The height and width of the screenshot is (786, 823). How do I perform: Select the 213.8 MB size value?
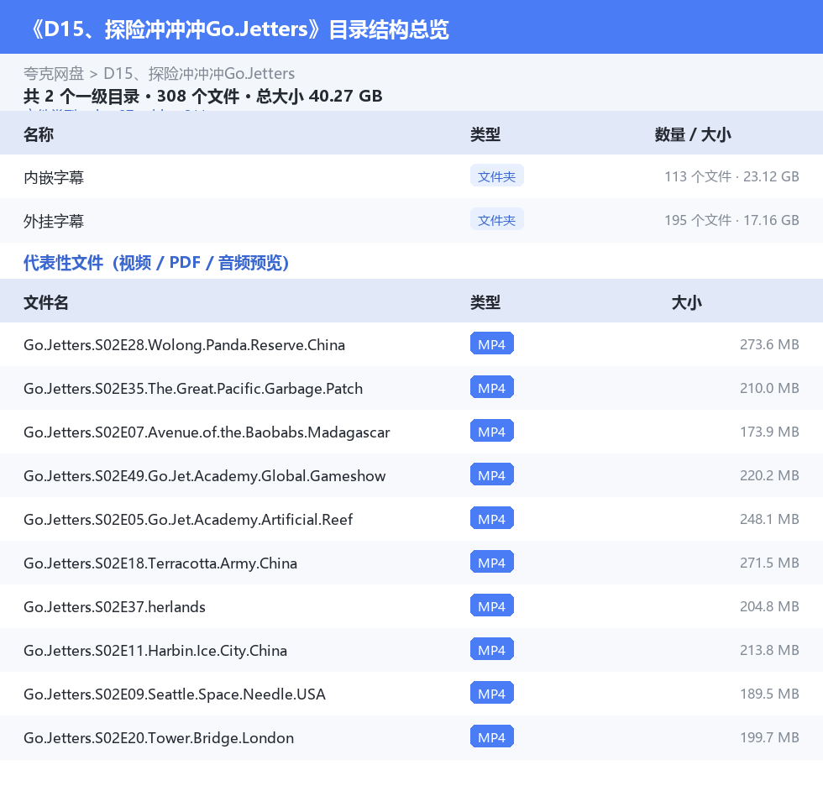[769, 650]
